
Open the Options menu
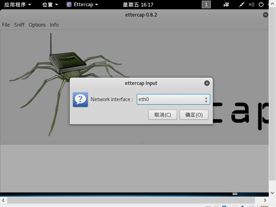point(37,25)
